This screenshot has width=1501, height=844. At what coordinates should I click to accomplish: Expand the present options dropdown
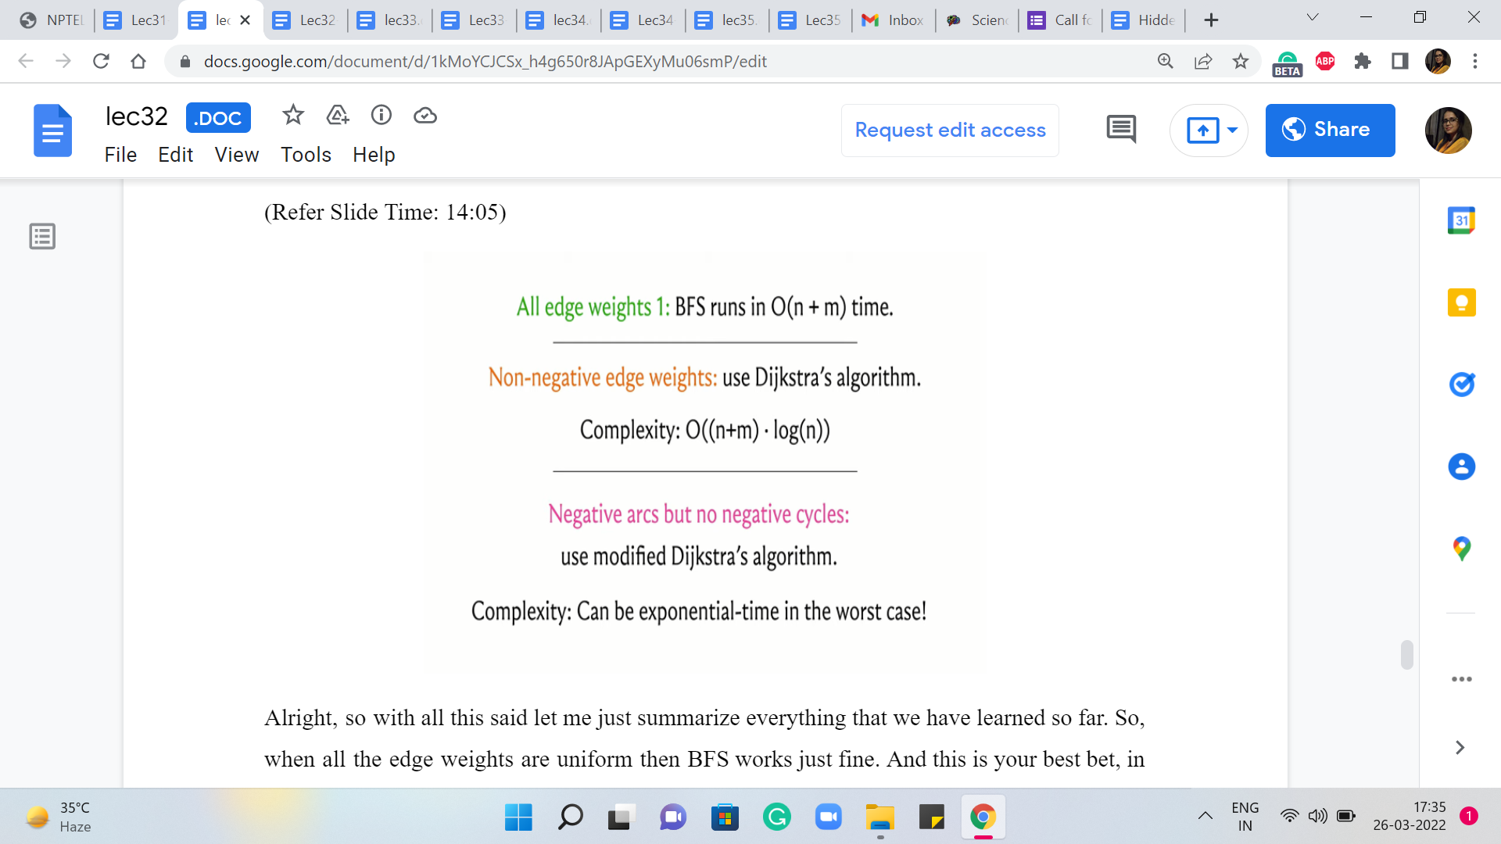coord(1233,130)
